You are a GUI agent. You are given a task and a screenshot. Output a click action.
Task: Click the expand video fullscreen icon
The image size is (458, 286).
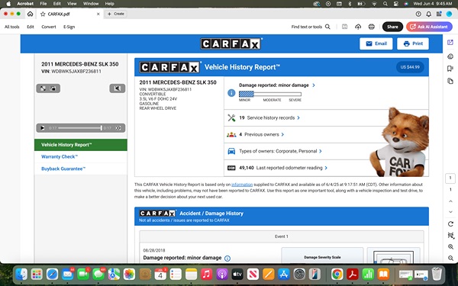click(43, 88)
